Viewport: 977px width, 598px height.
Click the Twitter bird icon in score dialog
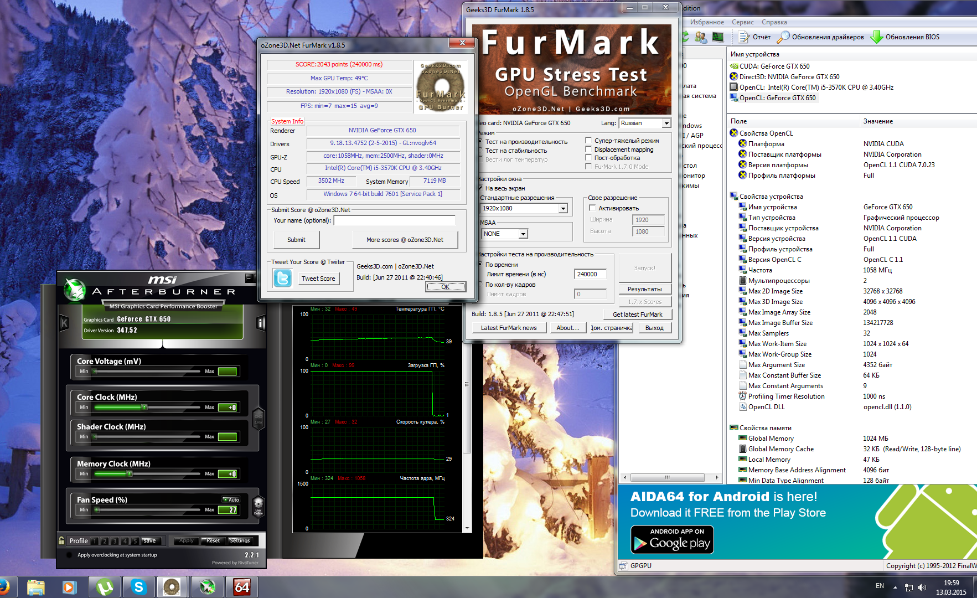coord(282,278)
